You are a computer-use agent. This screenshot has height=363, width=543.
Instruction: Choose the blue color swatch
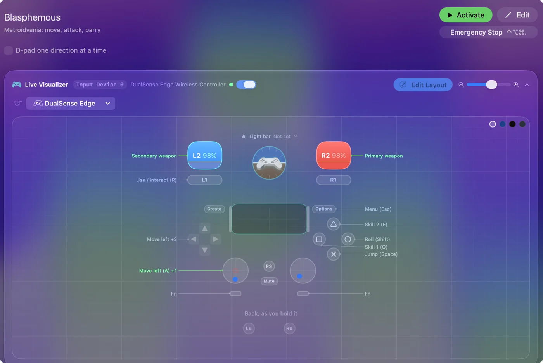point(503,124)
